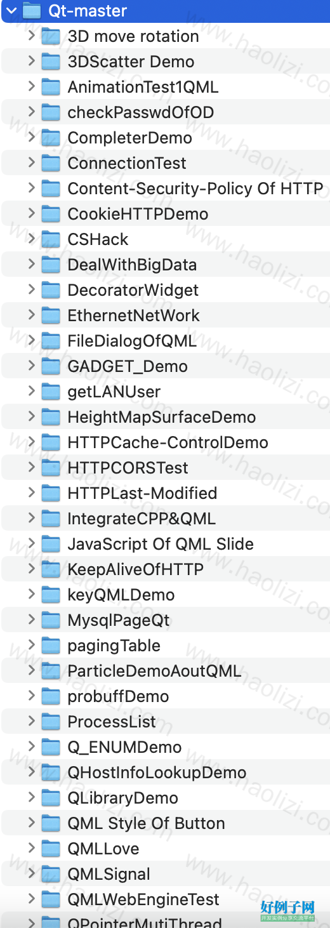This screenshot has height=928, width=330.
Task: Collapse the Qt-master root folder
Action: pyautogui.click(x=11, y=11)
